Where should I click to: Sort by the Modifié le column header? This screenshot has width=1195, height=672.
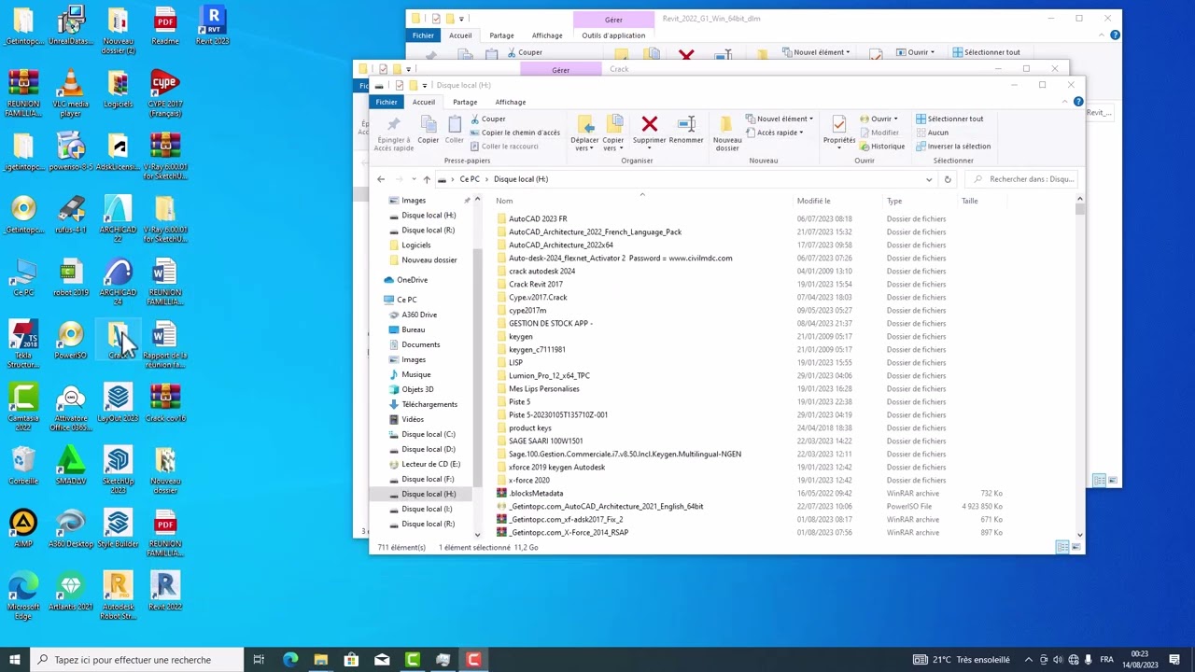pyautogui.click(x=813, y=201)
